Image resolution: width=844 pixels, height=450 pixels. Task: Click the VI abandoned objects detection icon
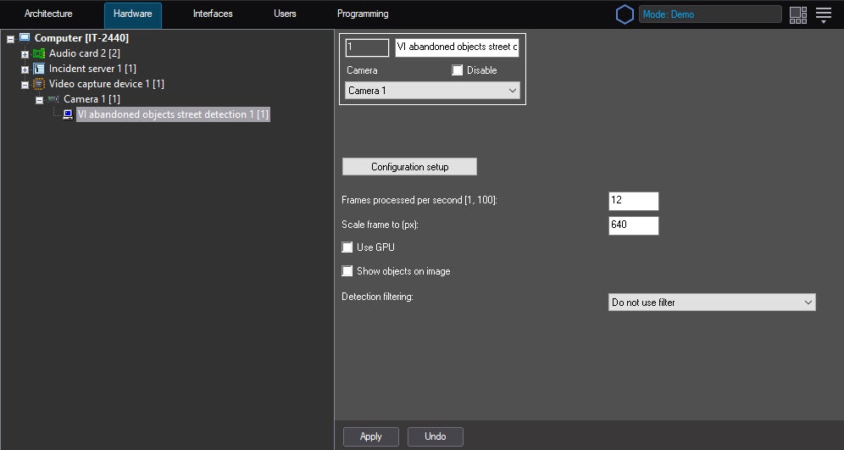pyautogui.click(x=68, y=114)
